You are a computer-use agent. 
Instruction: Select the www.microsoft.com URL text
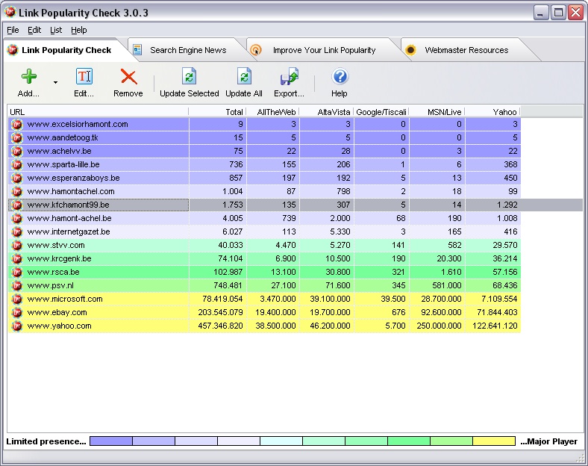(x=65, y=299)
